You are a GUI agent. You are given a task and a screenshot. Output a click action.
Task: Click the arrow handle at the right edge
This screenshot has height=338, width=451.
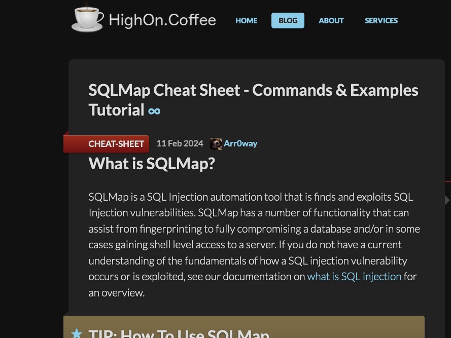coord(447,200)
